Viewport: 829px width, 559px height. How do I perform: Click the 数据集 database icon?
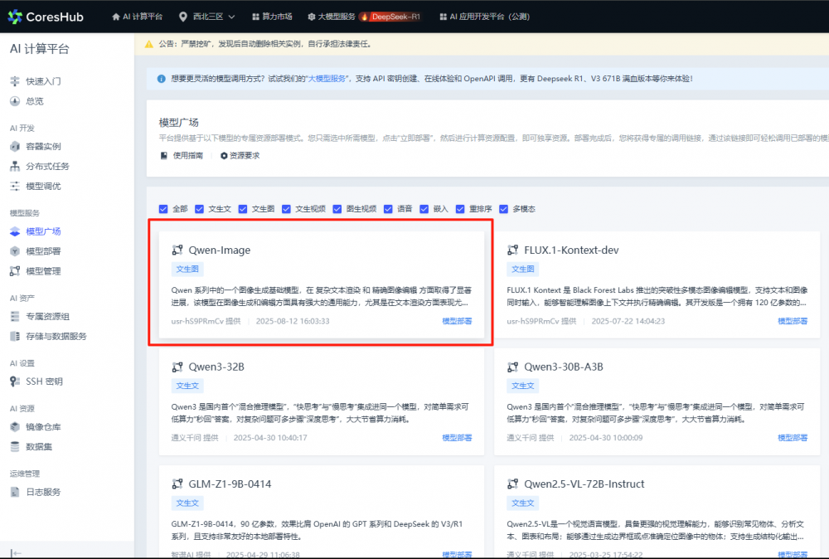point(15,447)
